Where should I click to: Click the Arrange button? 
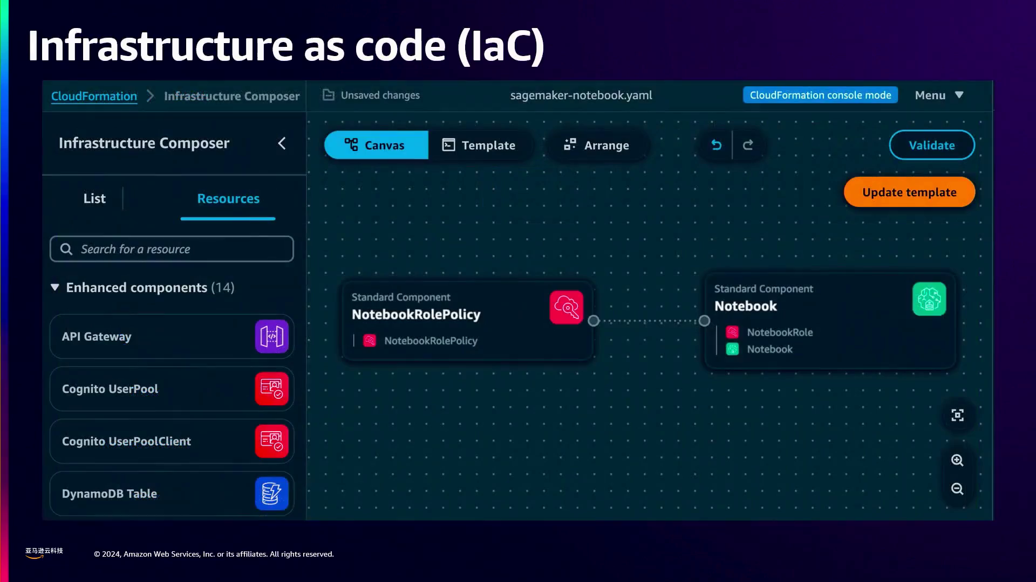597,145
